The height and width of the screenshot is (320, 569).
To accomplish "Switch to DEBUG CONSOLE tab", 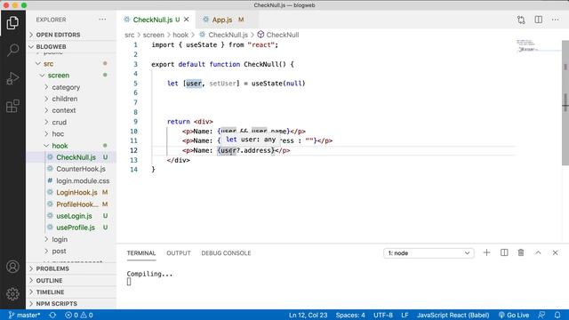I will 226,252.
